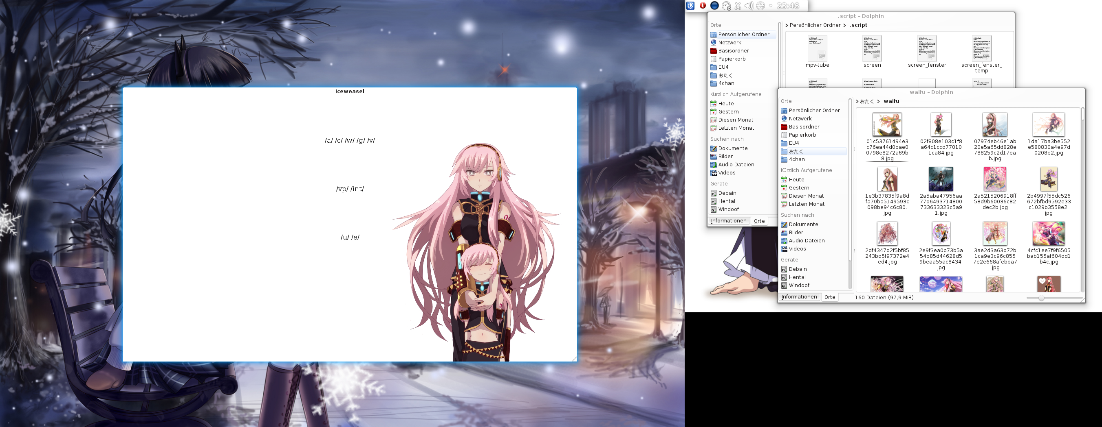Select the screen_fenster script file
The height and width of the screenshot is (427, 1102).
[x=927, y=52]
